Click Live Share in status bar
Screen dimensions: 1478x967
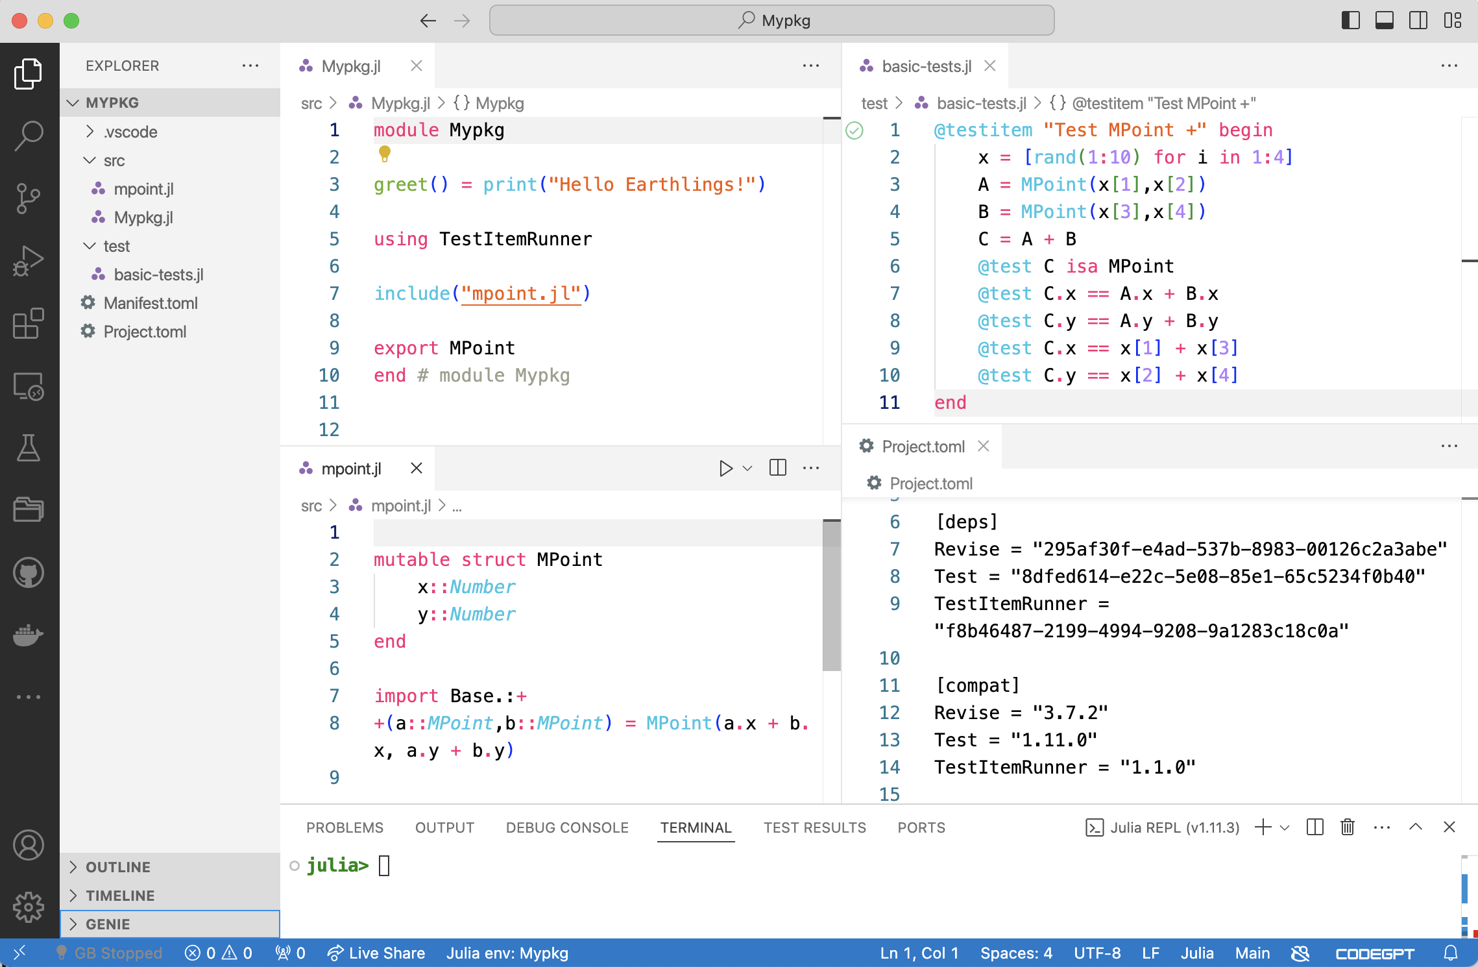[x=376, y=953]
